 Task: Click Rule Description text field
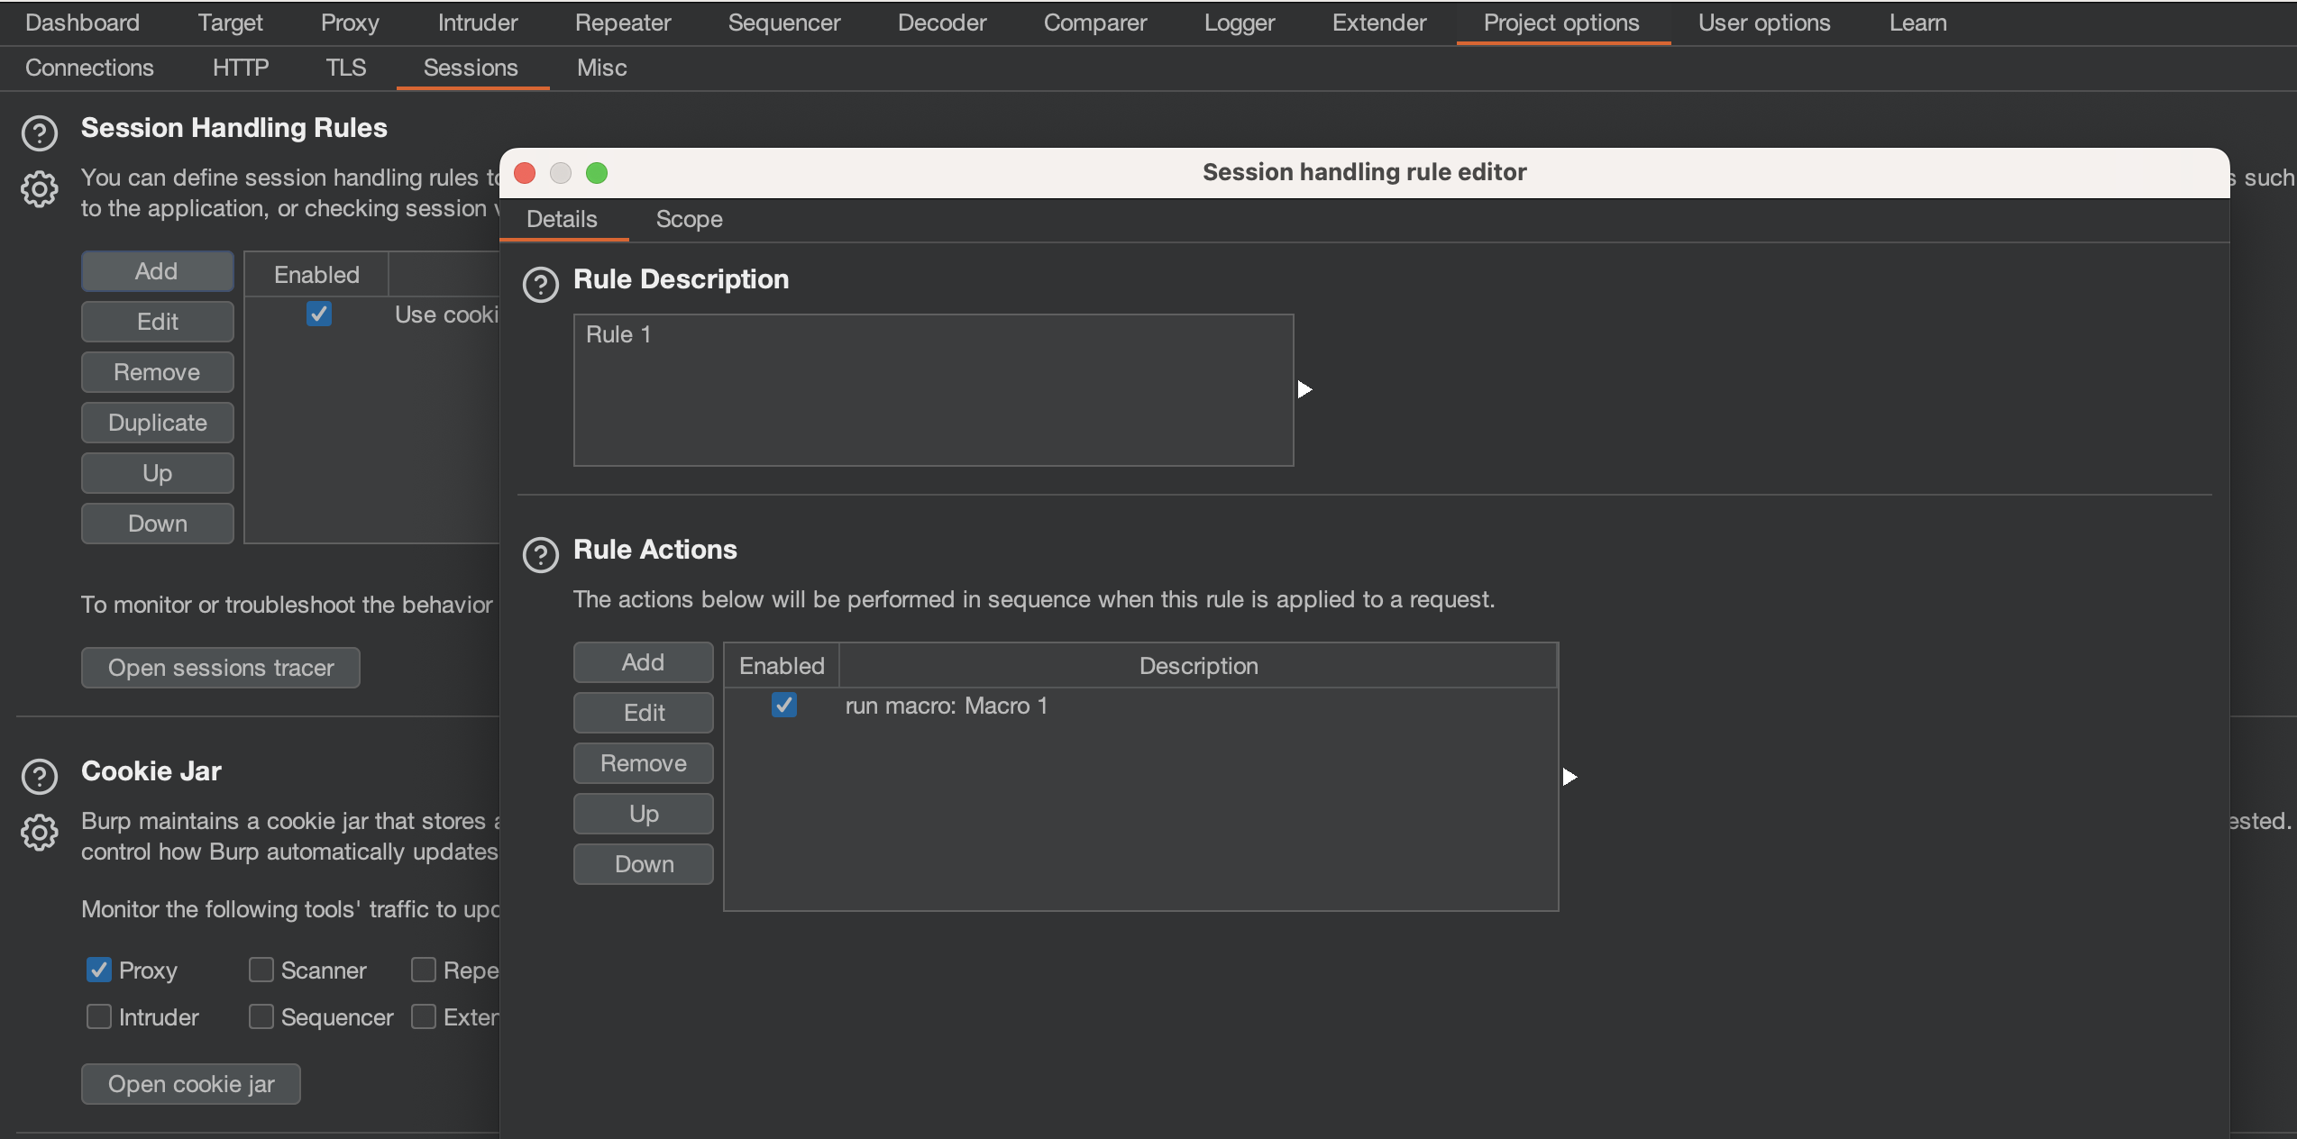pyautogui.click(x=933, y=390)
